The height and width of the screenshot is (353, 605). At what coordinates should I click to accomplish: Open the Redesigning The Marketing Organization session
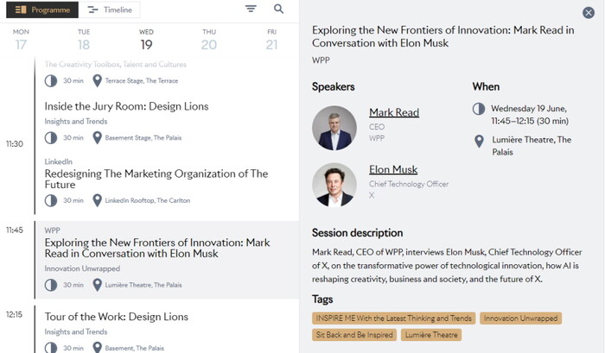click(156, 179)
